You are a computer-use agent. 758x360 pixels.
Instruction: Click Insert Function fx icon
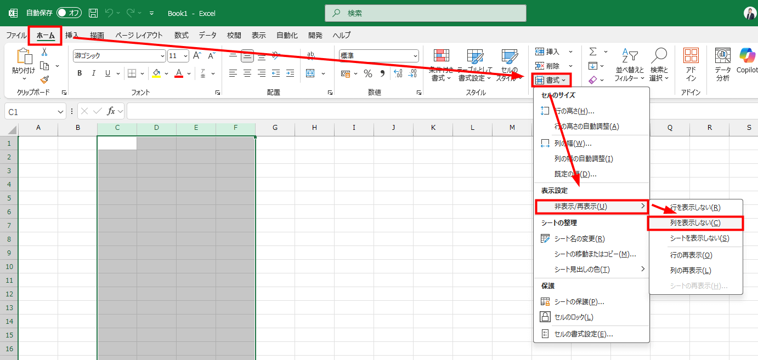coord(111,111)
